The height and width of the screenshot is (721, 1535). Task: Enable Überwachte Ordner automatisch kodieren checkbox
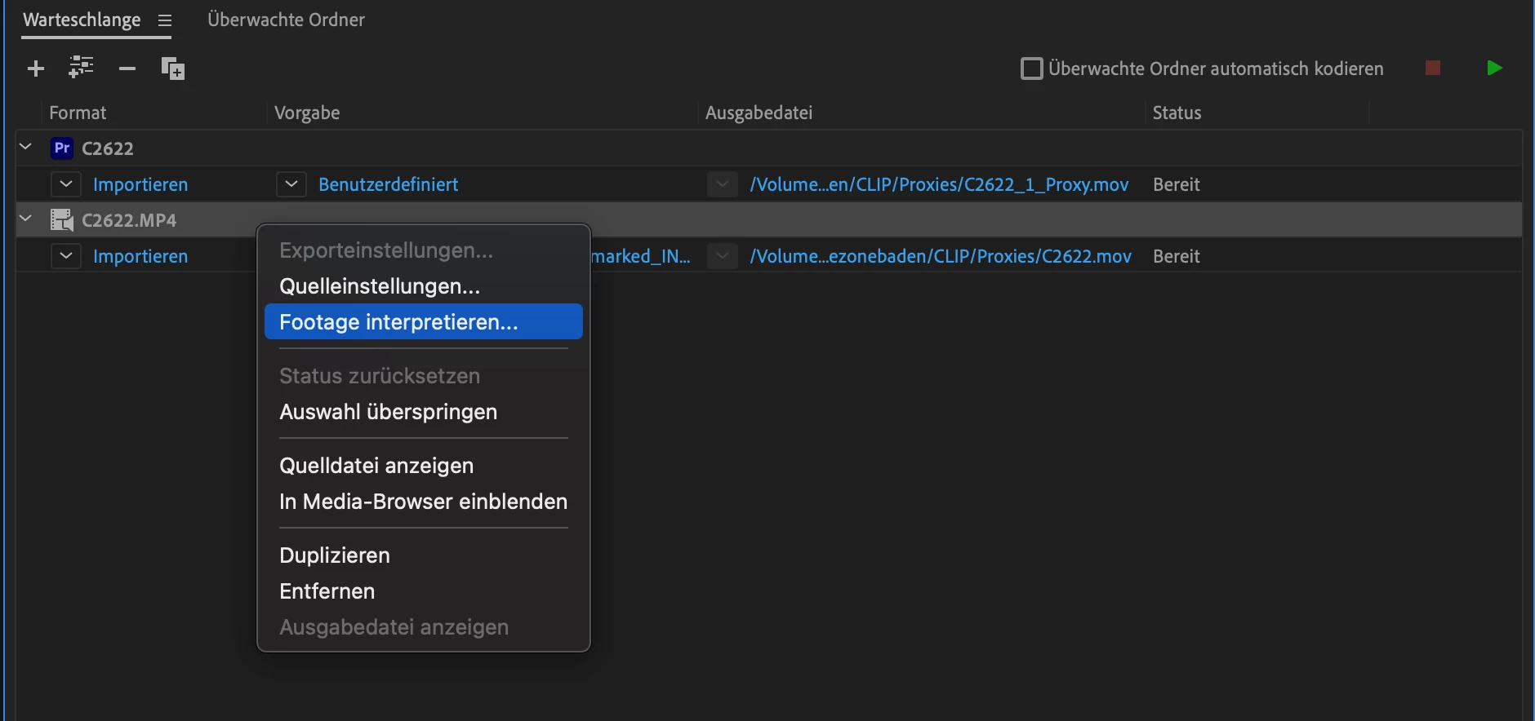point(1032,69)
